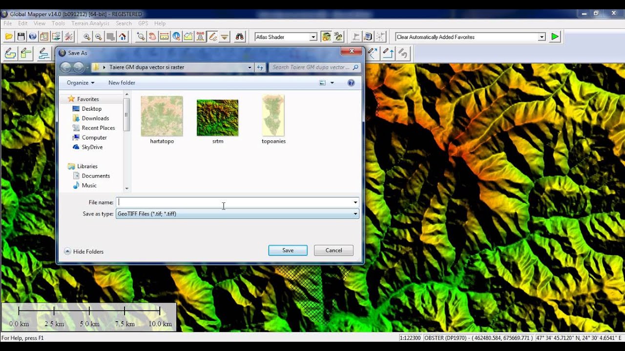The width and height of the screenshot is (625, 351).
Task: Toggle hill shading toolbar icon
Action: pos(326,37)
